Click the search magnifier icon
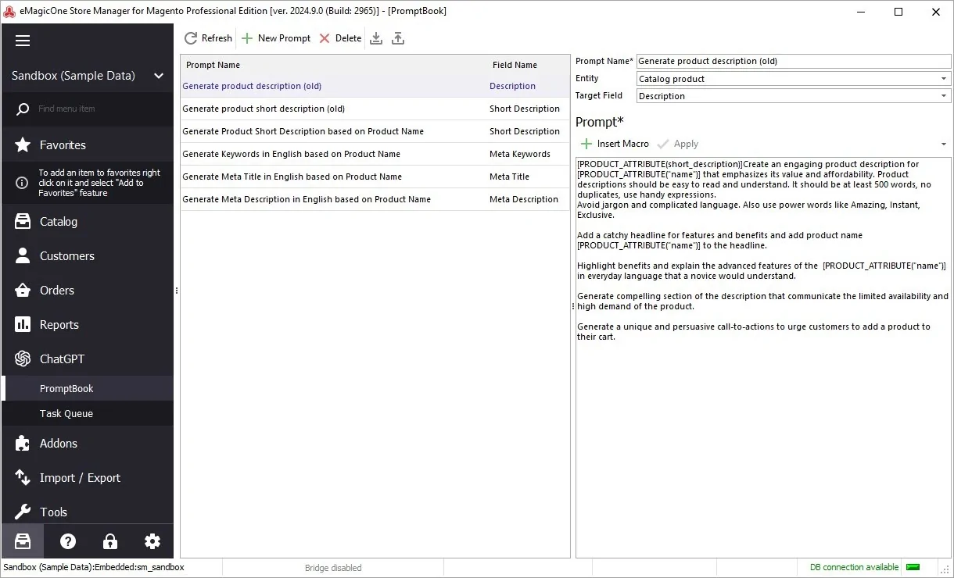Screen dimensions: 954x578 [23, 109]
